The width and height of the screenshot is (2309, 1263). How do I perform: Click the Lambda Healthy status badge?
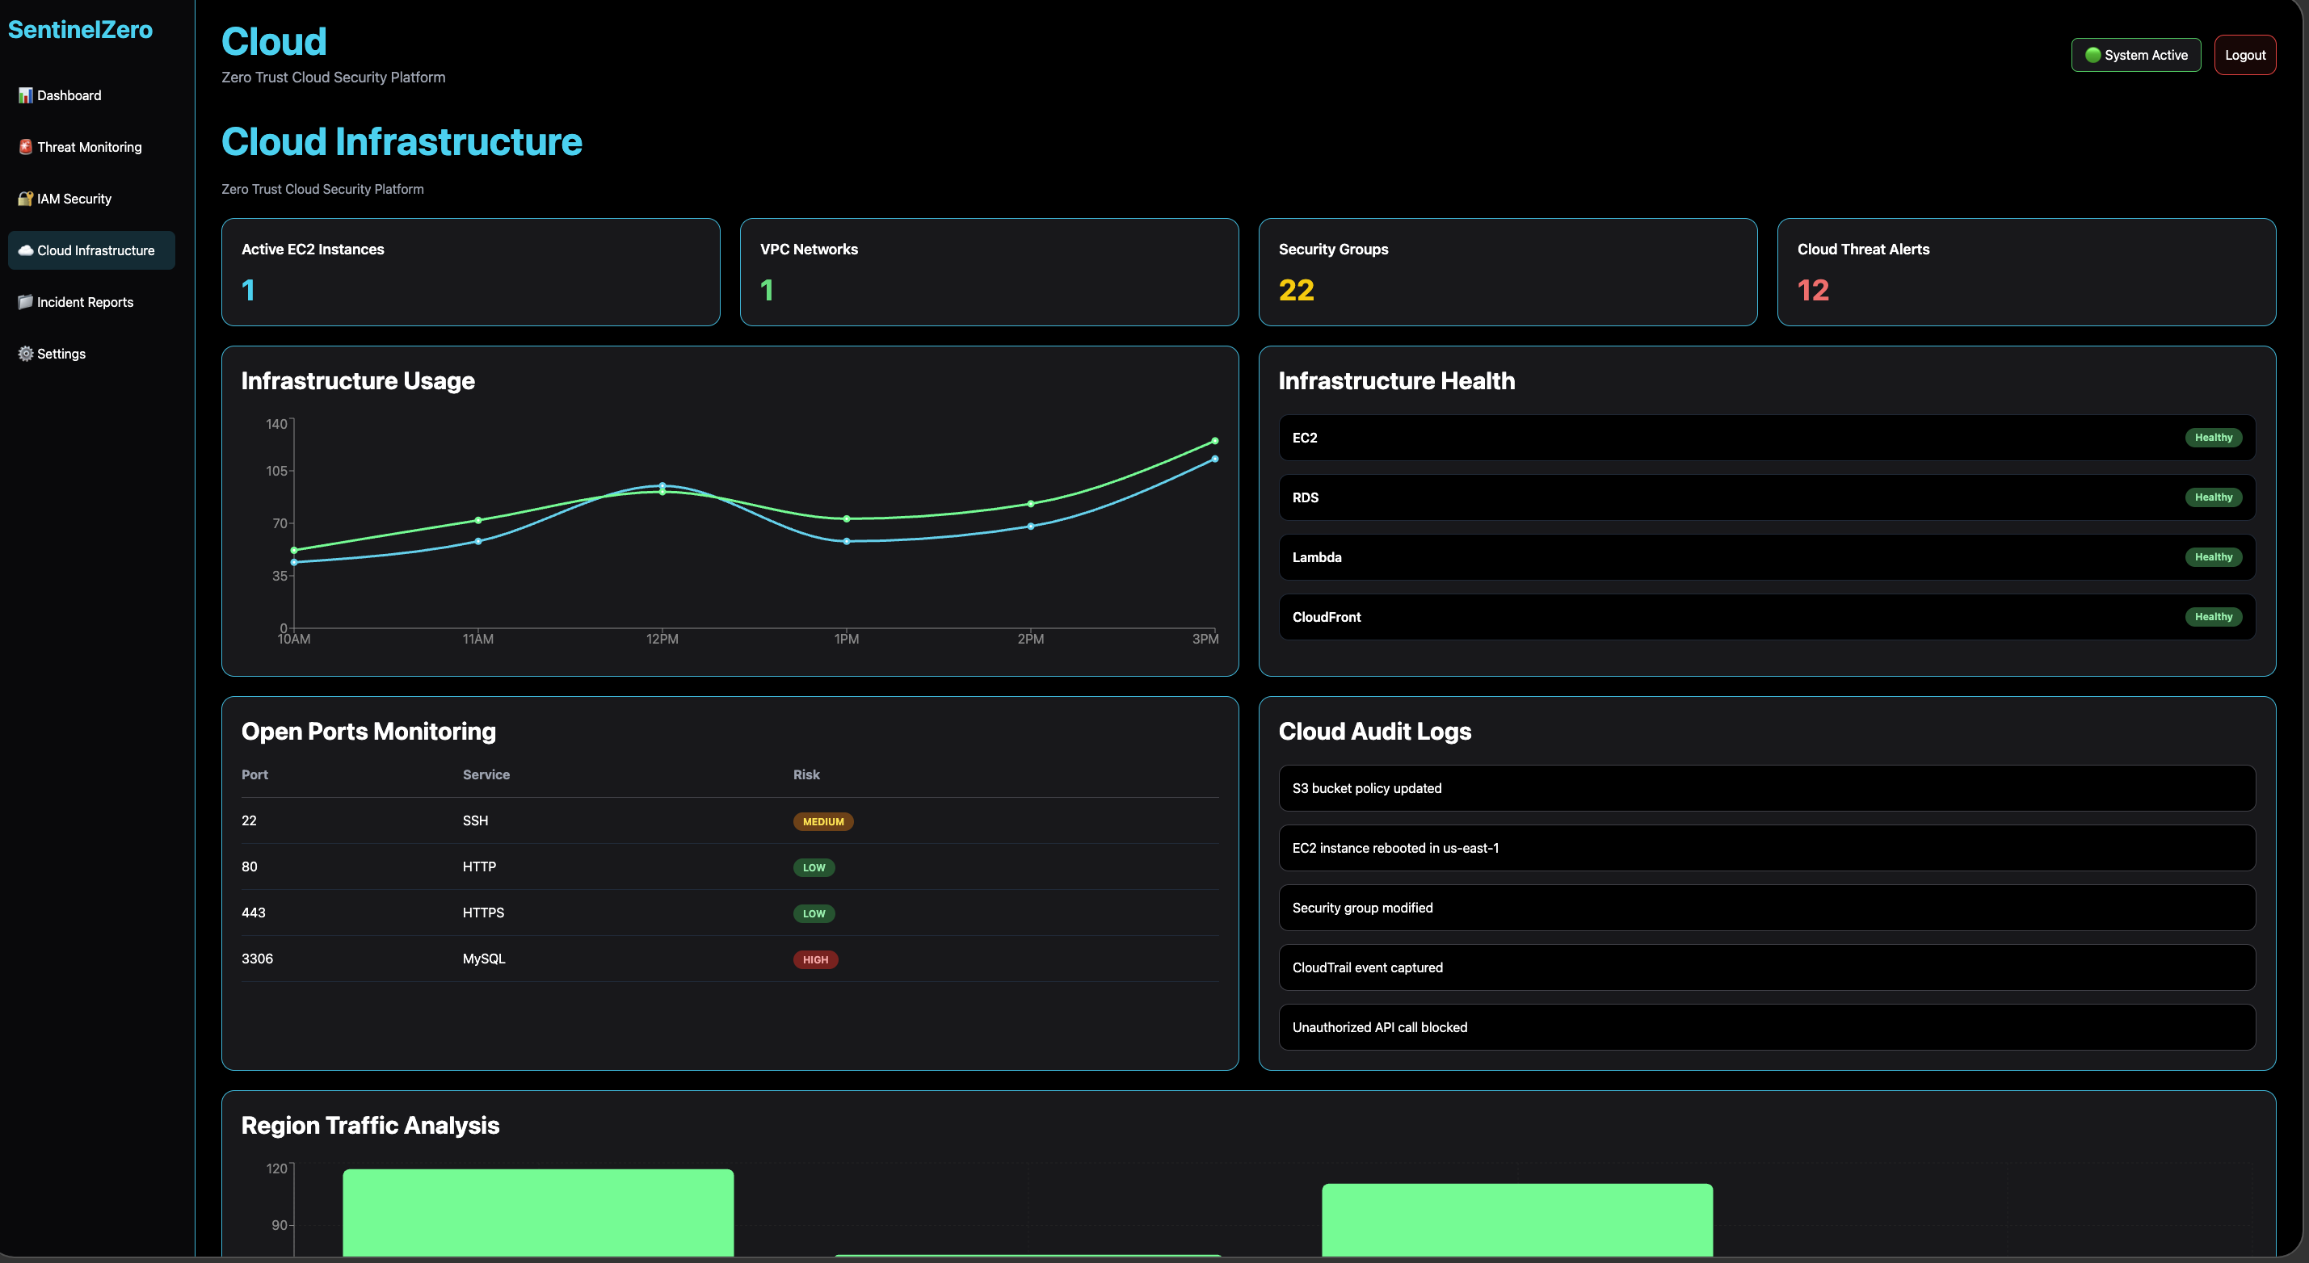pyautogui.click(x=2213, y=557)
